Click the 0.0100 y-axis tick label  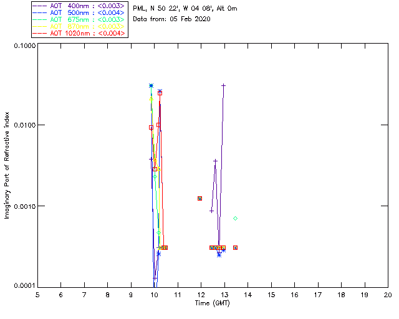(x=24, y=125)
